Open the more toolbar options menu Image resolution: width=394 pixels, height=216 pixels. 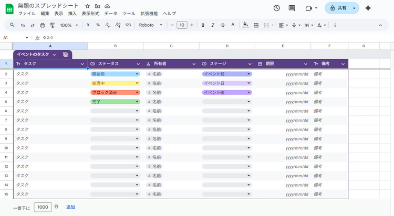[x=335, y=25]
